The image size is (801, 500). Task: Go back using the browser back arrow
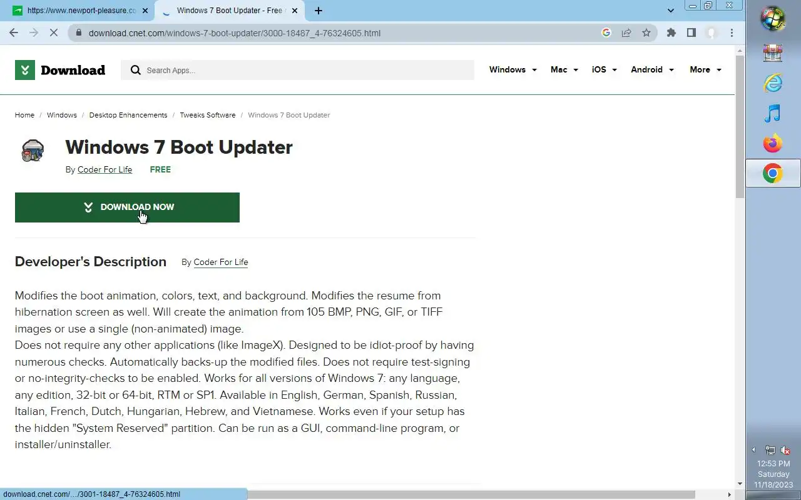point(14,32)
